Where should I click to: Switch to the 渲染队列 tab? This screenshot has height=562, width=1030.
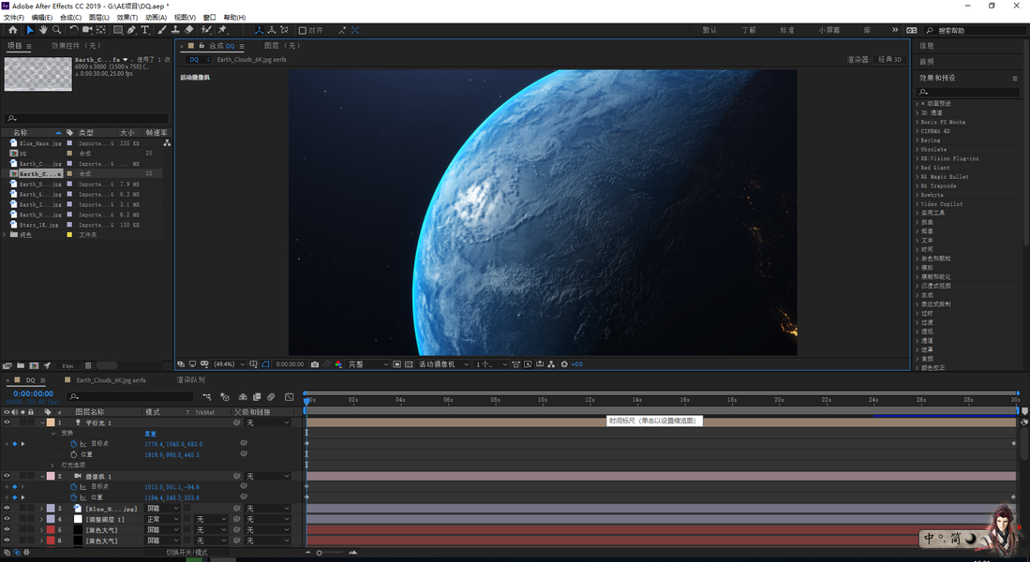(x=190, y=380)
